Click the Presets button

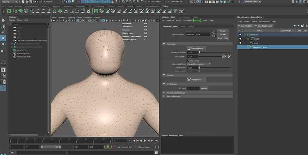pyautogui.click(x=223, y=34)
